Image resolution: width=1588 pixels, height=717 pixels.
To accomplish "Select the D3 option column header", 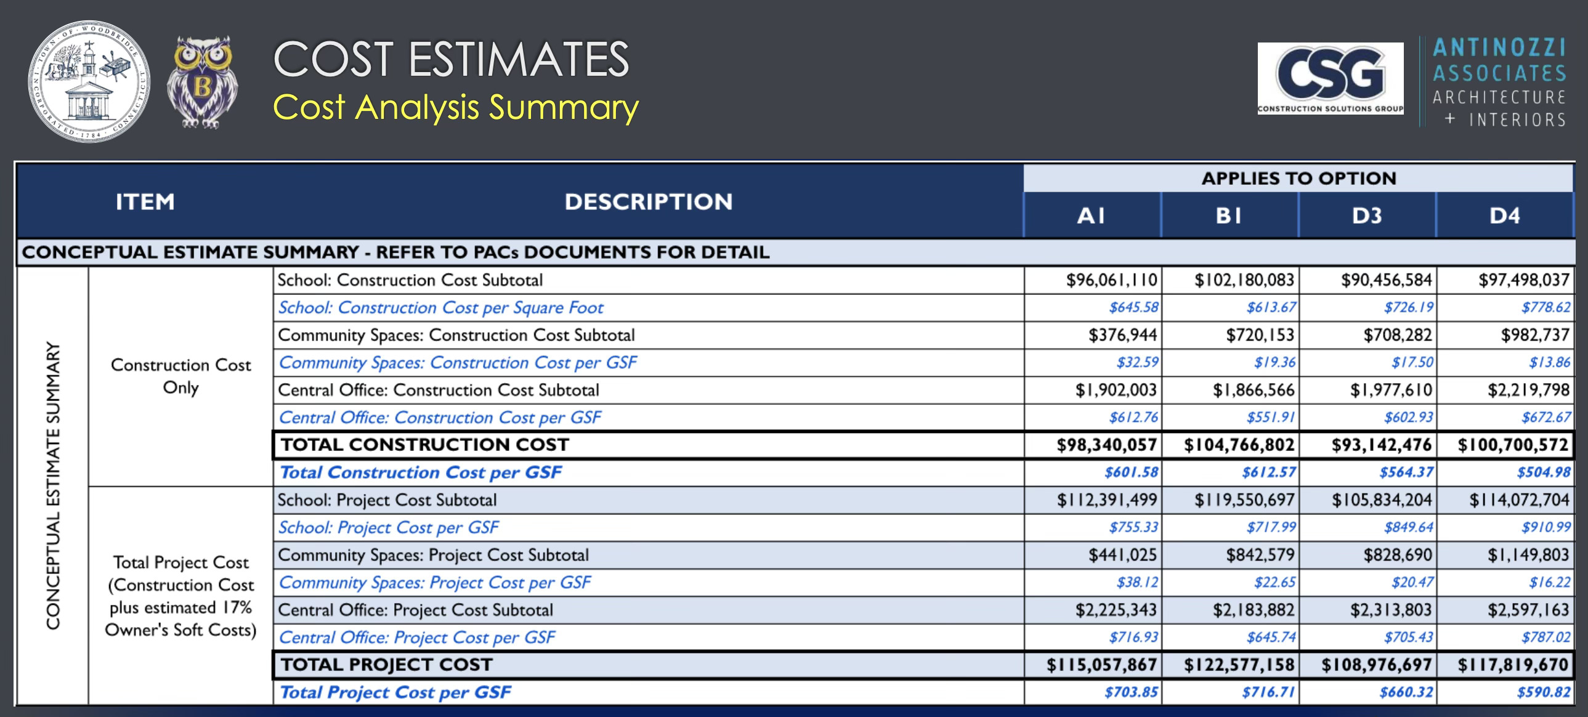I will point(1367,216).
